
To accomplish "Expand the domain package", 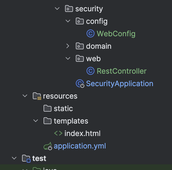I will coord(68,46).
